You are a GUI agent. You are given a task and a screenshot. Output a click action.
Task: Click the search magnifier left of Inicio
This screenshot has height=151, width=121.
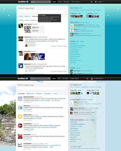click(49, 79)
